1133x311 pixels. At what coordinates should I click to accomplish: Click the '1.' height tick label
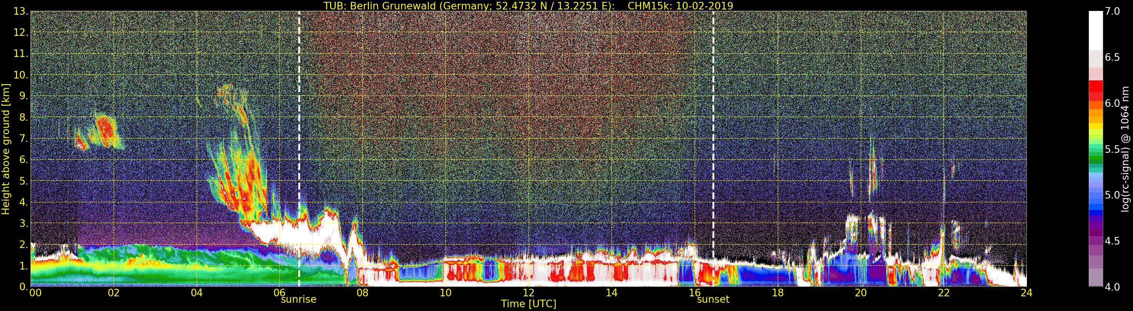click(24, 265)
